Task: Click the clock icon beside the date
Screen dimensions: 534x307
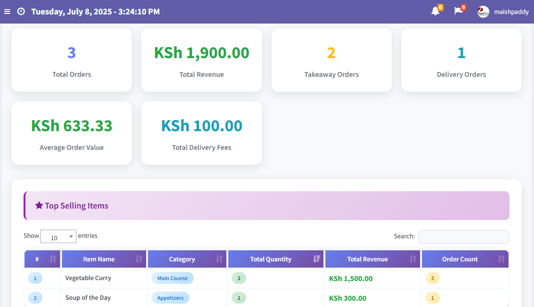Action: point(20,11)
